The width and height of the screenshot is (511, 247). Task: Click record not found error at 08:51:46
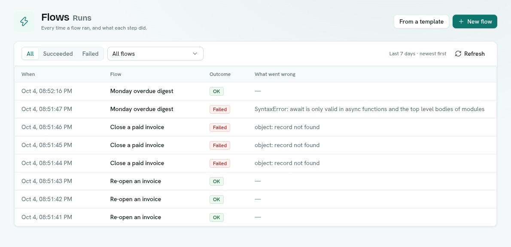tap(287, 127)
